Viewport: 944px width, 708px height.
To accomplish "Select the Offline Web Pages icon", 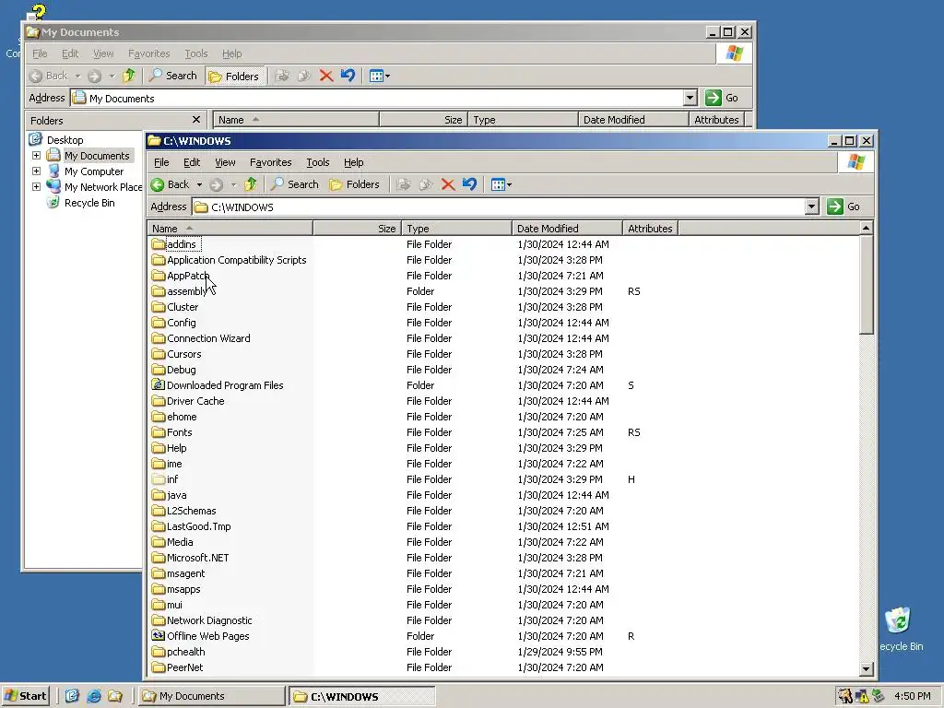I will 159,636.
